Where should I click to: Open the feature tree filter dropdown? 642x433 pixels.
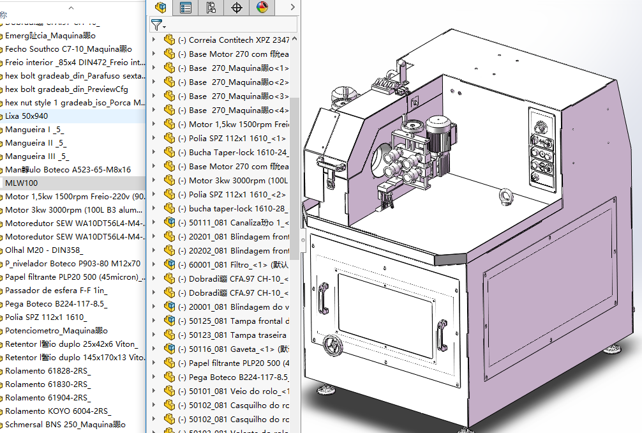coord(158,25)
